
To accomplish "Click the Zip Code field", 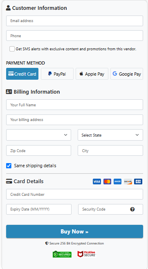I will click(38, 150).
